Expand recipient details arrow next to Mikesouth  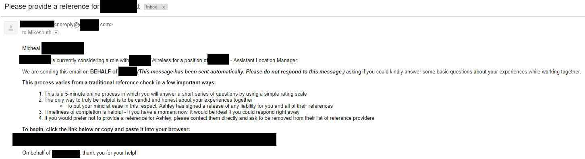click(56, 33)
